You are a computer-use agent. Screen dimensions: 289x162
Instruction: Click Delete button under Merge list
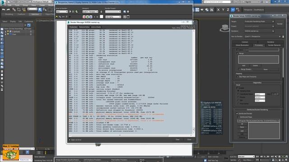tap(255, 66)
